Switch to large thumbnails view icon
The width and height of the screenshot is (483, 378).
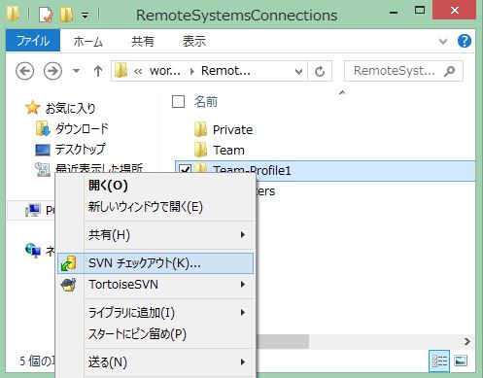461,361
